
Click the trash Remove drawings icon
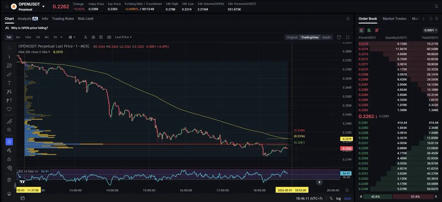coord(9,180)
